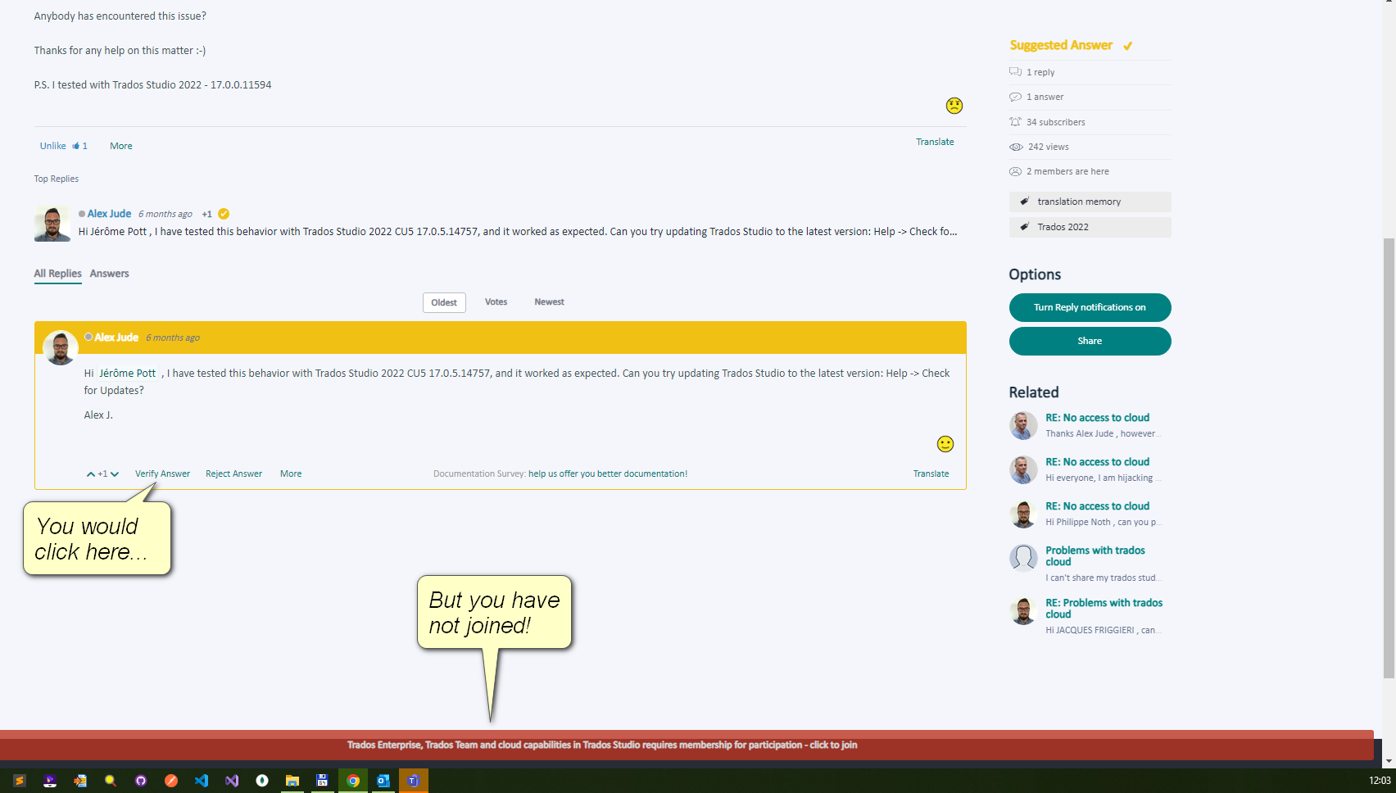Open Visual Studio from taskbar
This screenshot has height=793, width=1396.
pos(232,781)
